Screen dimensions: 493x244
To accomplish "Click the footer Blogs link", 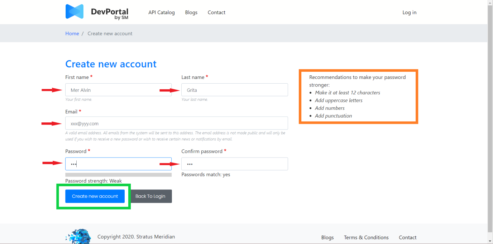I will 327,238.
